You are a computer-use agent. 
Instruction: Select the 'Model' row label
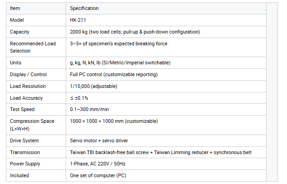[17, 20]
